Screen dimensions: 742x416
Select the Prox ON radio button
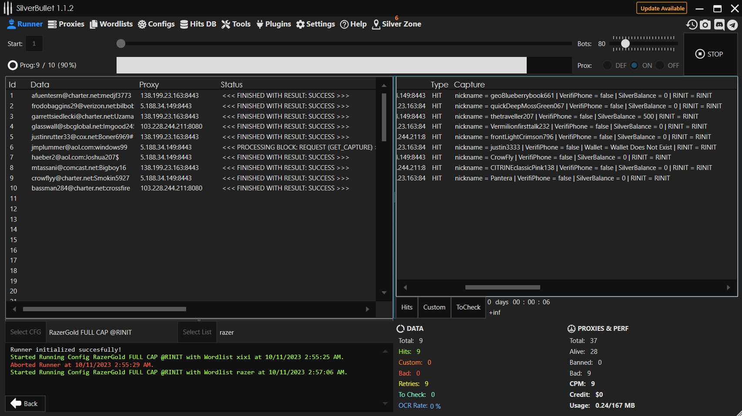tap(634, 66)
